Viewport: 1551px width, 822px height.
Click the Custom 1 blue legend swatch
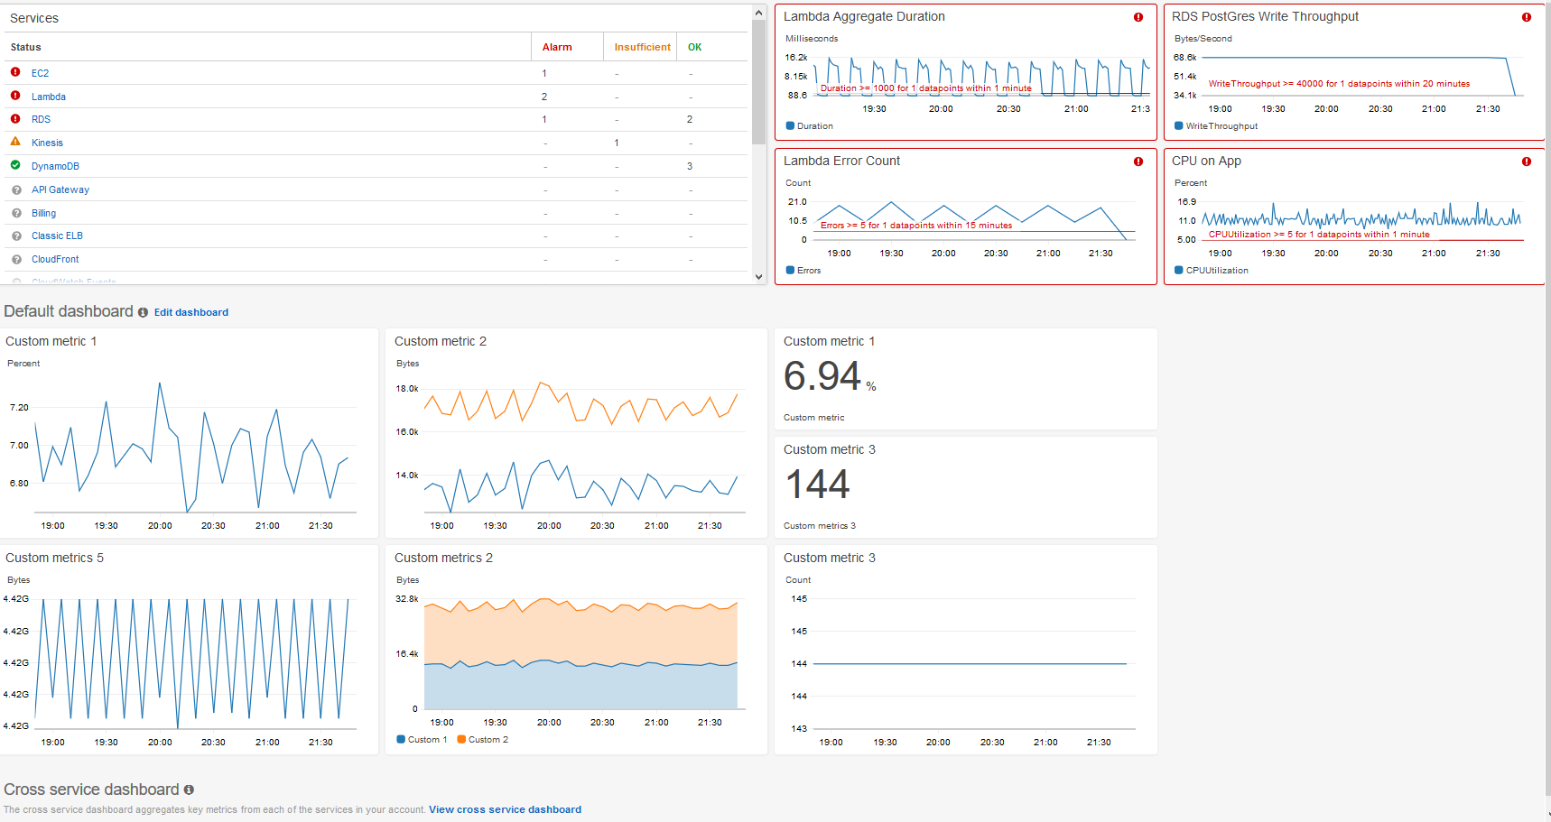tap(401, 740)
